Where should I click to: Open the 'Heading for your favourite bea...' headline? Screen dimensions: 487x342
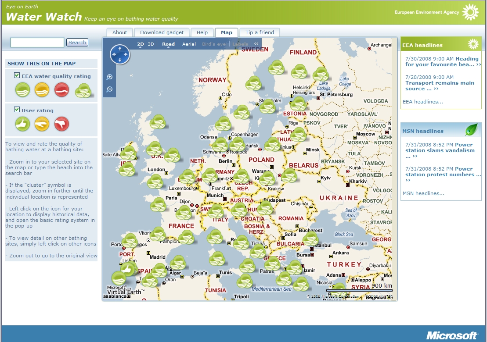[x=443, y=61]
